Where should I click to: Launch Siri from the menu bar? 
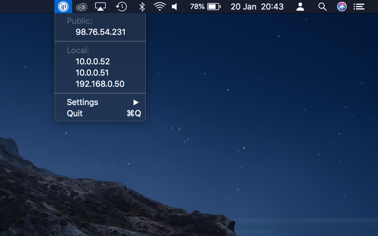point(342,7)
